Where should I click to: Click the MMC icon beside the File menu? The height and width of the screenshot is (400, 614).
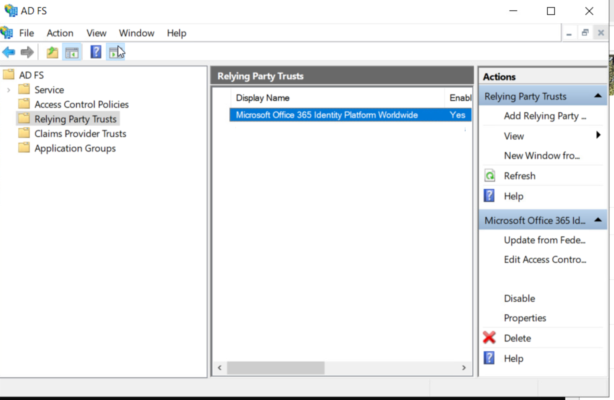7,33
